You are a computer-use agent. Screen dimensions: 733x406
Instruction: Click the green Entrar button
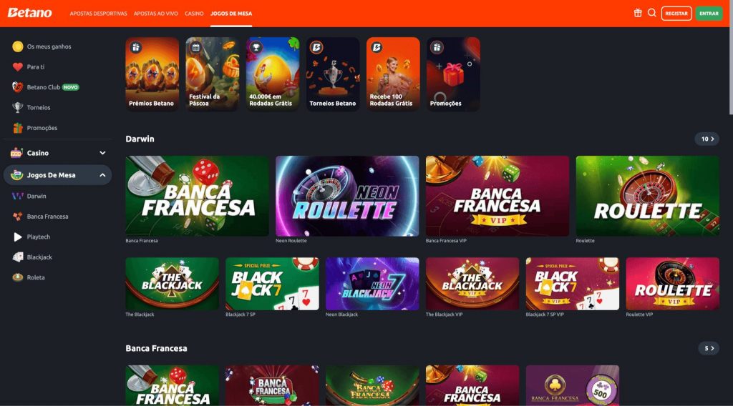pos(709,14)
